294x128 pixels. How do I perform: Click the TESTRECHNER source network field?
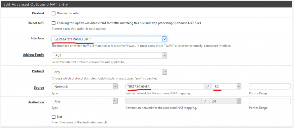[165, 87]
